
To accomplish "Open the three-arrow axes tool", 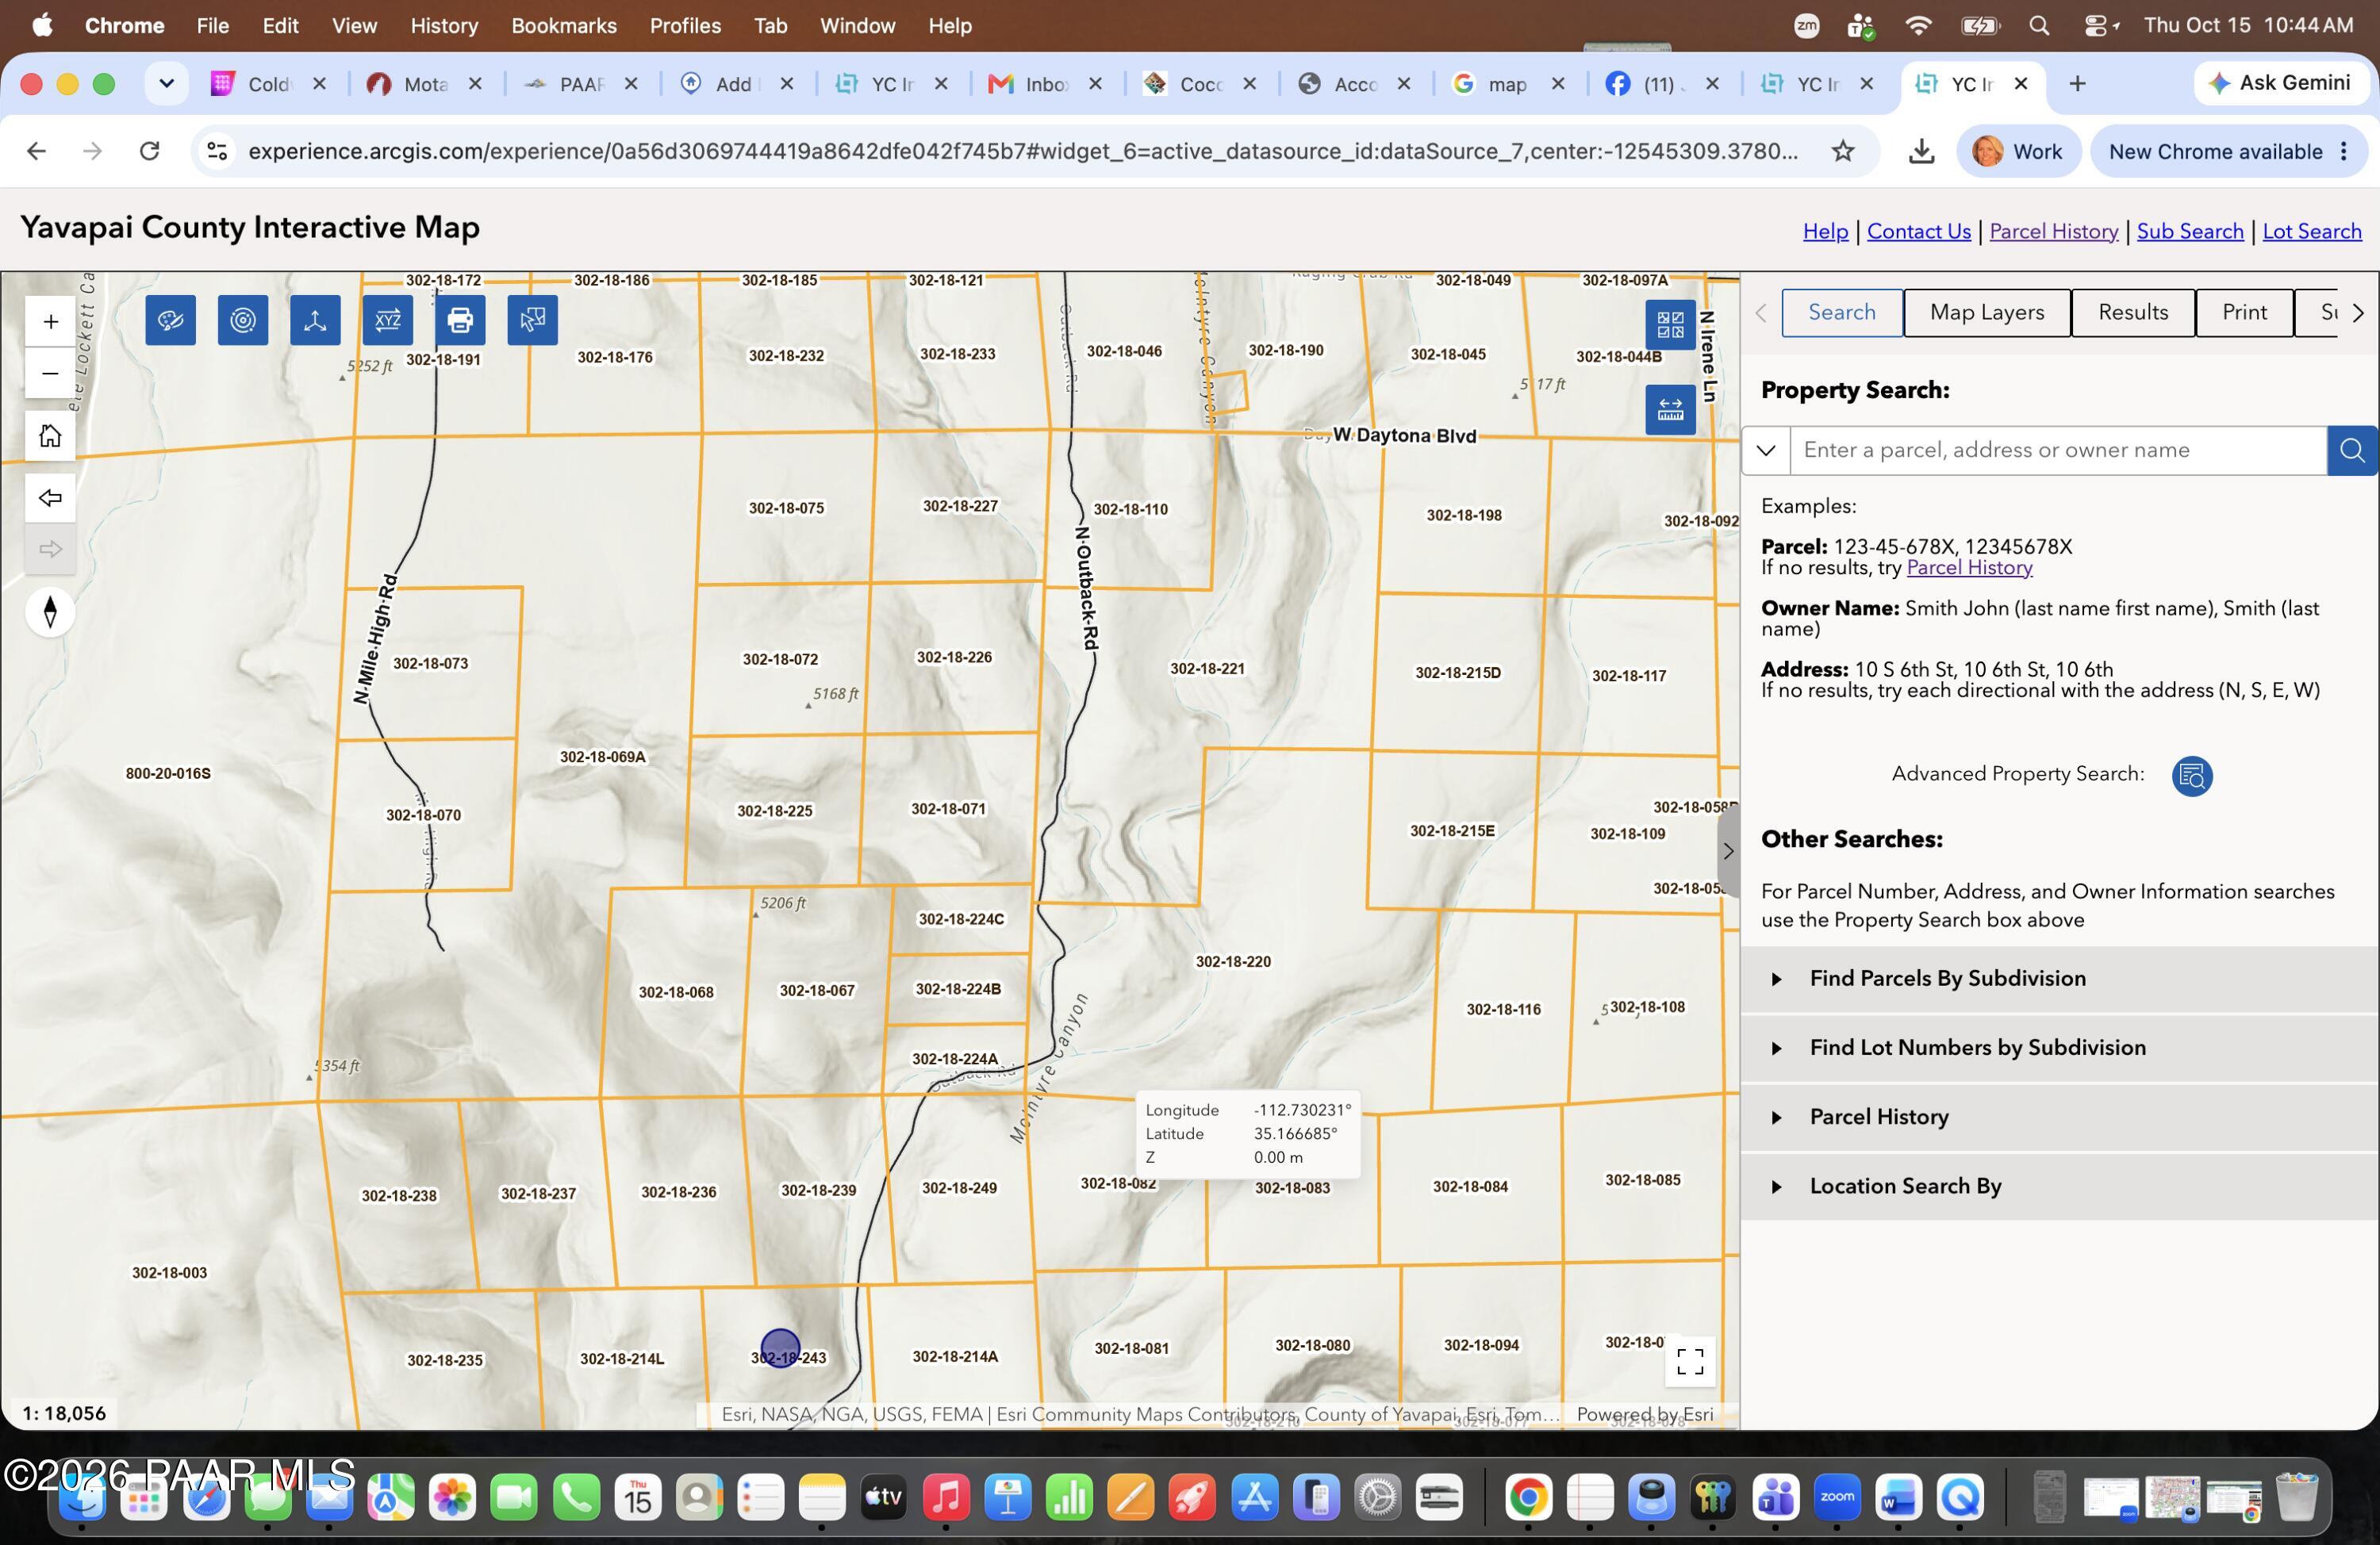I will (315, 320).
